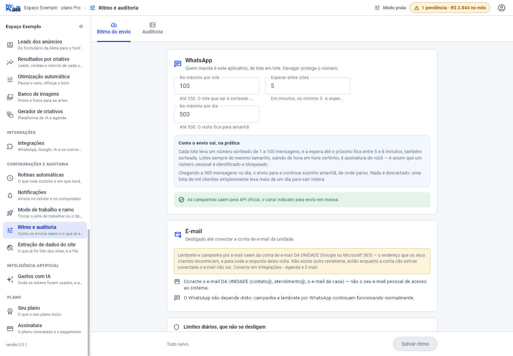
Task: Click the Modo de trabalho rocket icon
Action: pos(10,213)
